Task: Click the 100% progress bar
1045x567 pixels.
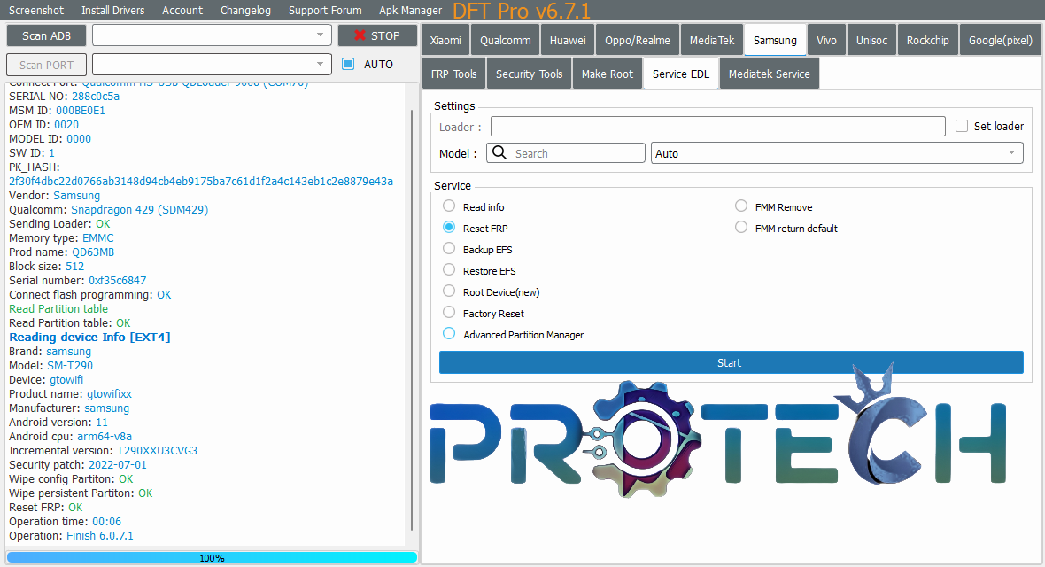Action: coord(212,557)
